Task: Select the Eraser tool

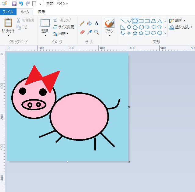Action: [82, 32]
